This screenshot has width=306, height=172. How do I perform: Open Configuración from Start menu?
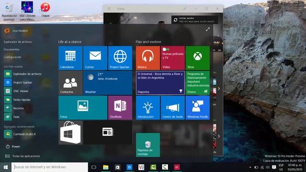[x=12, y=57]
